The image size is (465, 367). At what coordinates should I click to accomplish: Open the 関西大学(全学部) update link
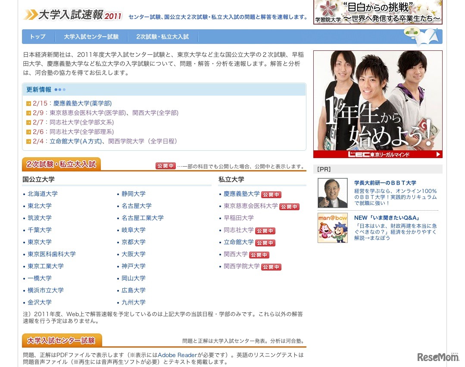pos(156,113)
